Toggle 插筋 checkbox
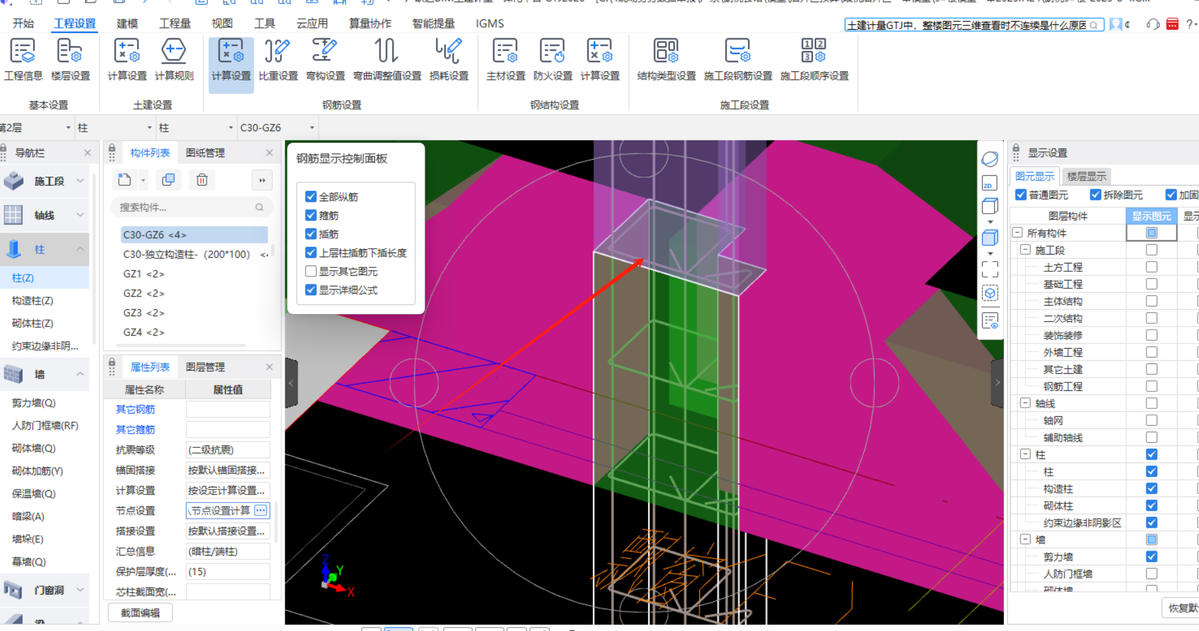 (x=311, y=234)
